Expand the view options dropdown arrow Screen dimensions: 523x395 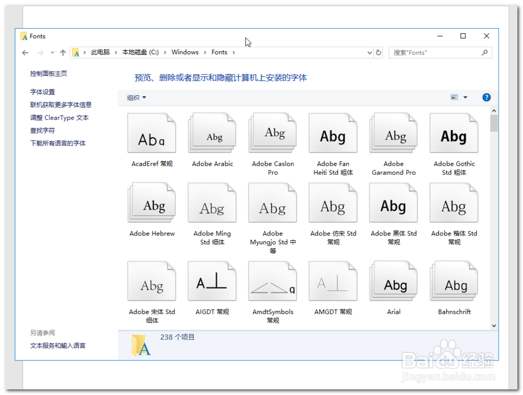[465, 97]
